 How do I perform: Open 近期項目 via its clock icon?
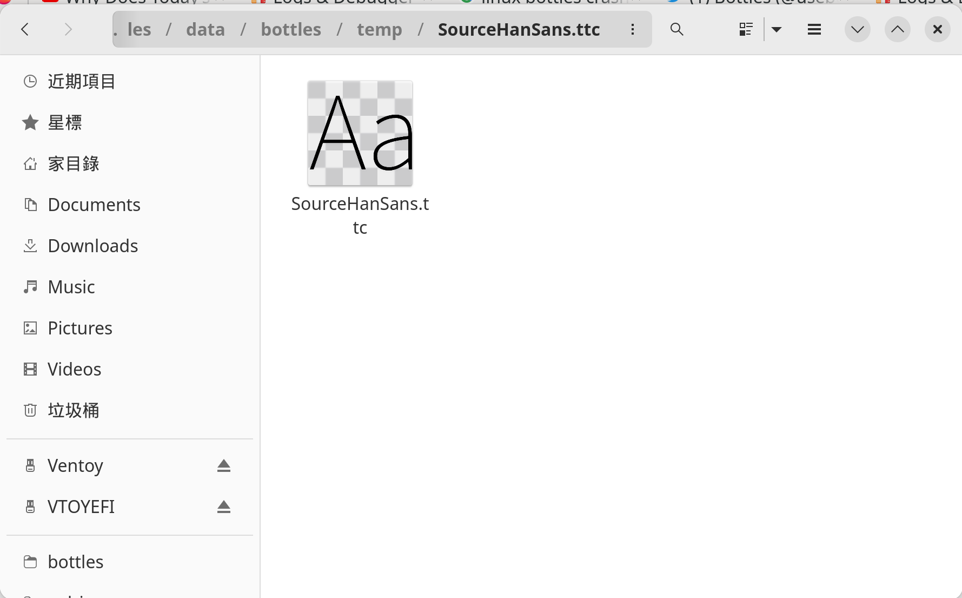(x=30, y=81)
